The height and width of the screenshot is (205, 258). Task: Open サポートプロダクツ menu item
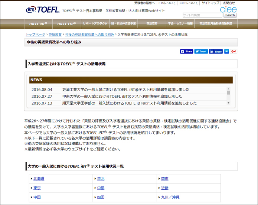pyautogui.click(x=95, y=23)
